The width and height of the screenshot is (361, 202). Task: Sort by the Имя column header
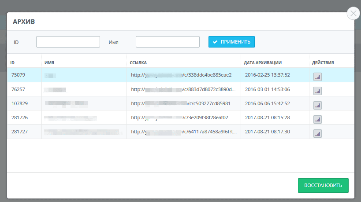click(x=49, y=63)
